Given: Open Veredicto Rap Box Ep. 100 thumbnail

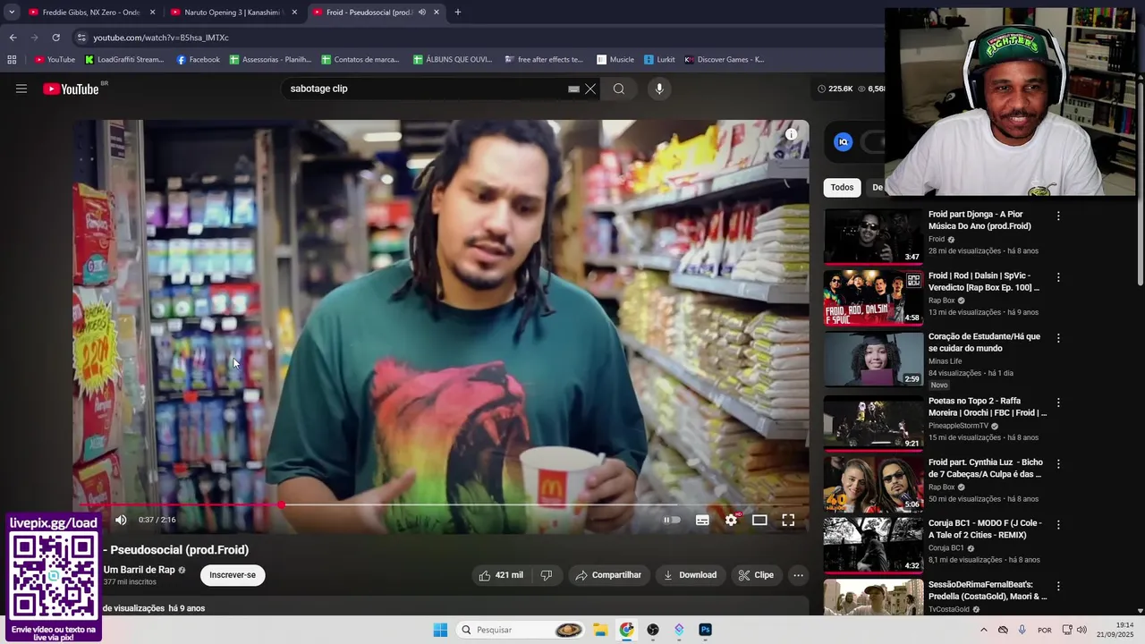Looking at the screenshot, I should (x=873, y=298).
